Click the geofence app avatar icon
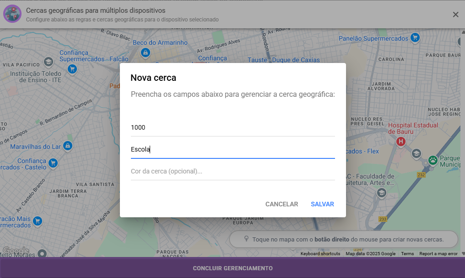The width and height of the screenshot is (465, 278). (12, 14)
